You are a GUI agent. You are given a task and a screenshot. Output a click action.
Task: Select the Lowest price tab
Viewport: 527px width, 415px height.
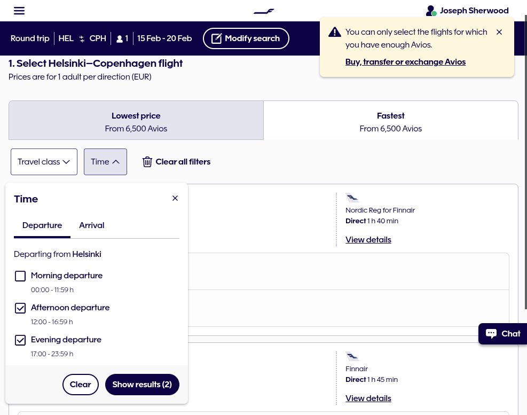click(136, 120)
